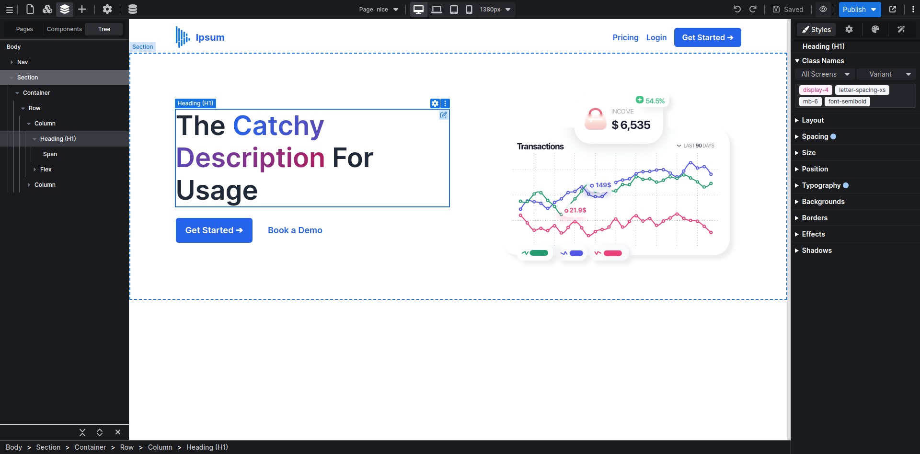920x454 pixels.
Task: Switch to the Components tab
Action: pyautogui.click(x=64, y=29)
